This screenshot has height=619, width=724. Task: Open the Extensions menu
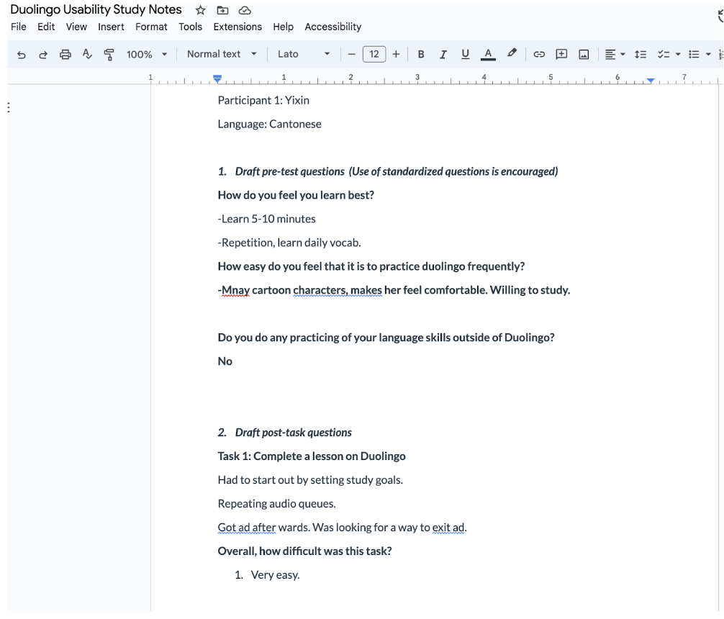[237, 27]
